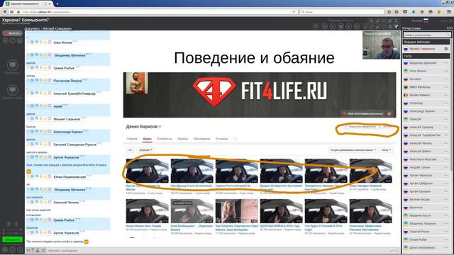Select the orange marker drawing tool

377,26
